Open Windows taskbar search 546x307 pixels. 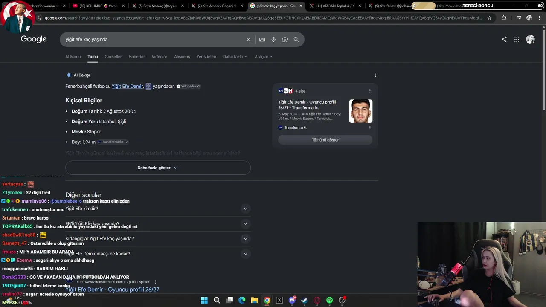pyautogui.click(x=217, y=300)
